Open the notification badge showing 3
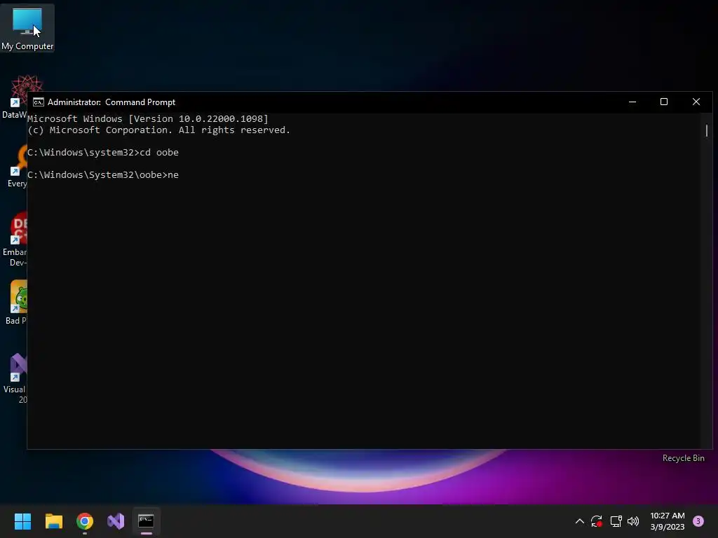 (x=698, y=521)
